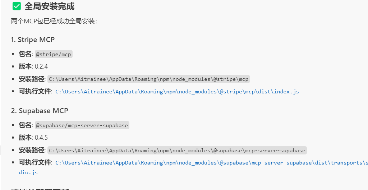Click the 安装路径 label under Stripe MCP
The width and height of the screenshot is (368, 190).
(32, 79)
